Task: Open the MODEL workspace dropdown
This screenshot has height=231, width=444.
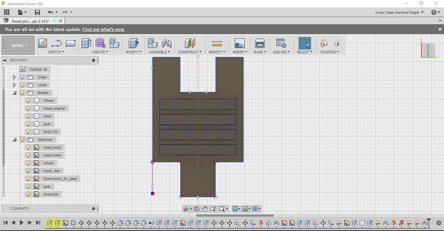Action: tap(20, 46)
